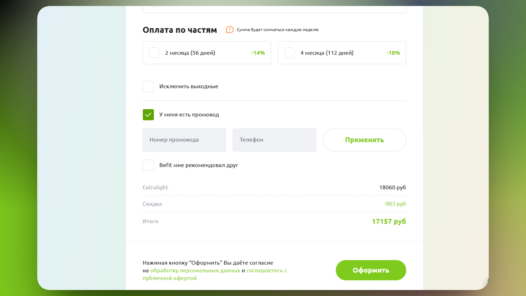Viewport: 526px width, 296px height.
Task: Click the "Оплата по частям" heading
Action: [180, 30]
